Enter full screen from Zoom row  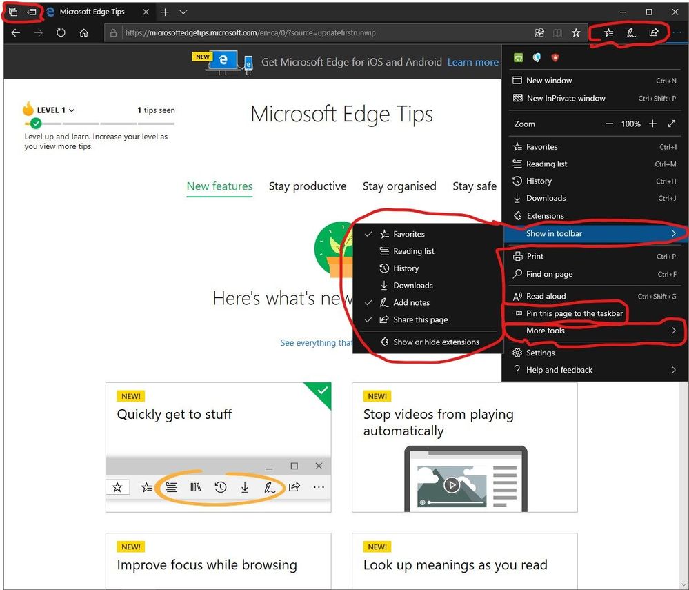(671, 124)
